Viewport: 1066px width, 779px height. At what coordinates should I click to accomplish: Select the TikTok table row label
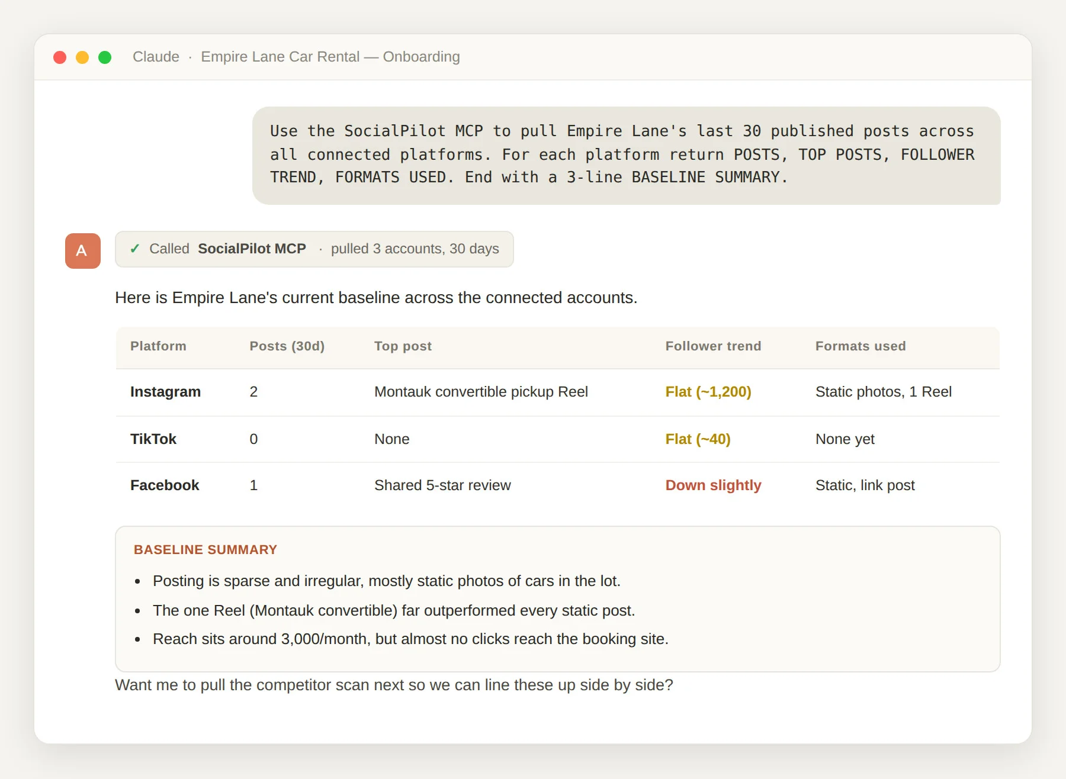click(153, 439)
